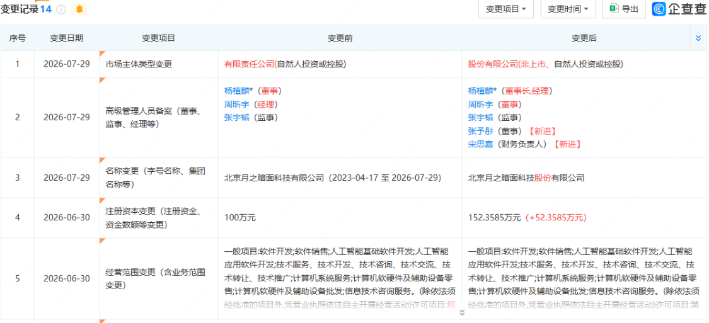Click the 变更日期 column header
This screenshot has width=709, height=323.
coord(66,38)
